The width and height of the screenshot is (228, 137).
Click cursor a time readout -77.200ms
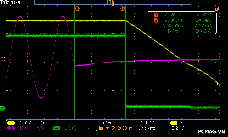[172, 15]
